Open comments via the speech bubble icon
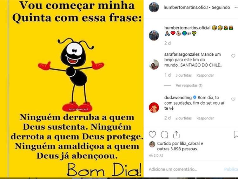238x179 pixels. pyautogui.click(x=164, y=134)
